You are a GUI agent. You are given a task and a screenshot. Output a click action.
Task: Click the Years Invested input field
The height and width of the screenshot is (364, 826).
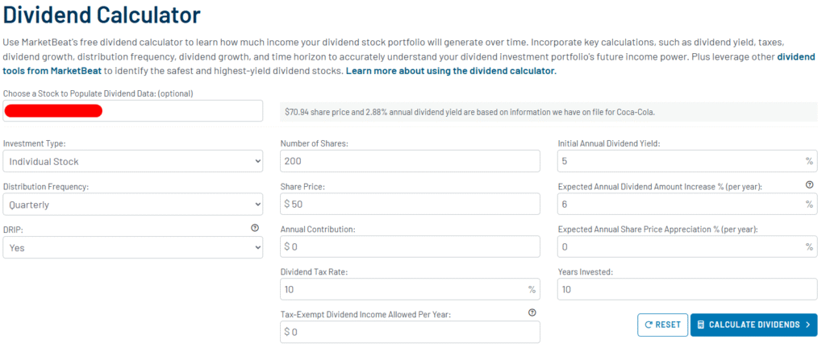click(687, 290)
